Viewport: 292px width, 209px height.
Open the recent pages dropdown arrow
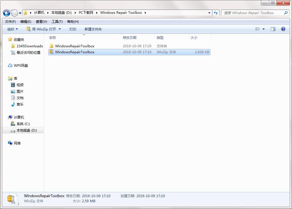20,13
